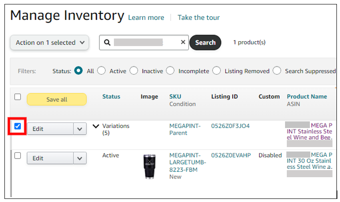Expand the Edit dropdown arrow for MEGAPINT-Parent

80,129
